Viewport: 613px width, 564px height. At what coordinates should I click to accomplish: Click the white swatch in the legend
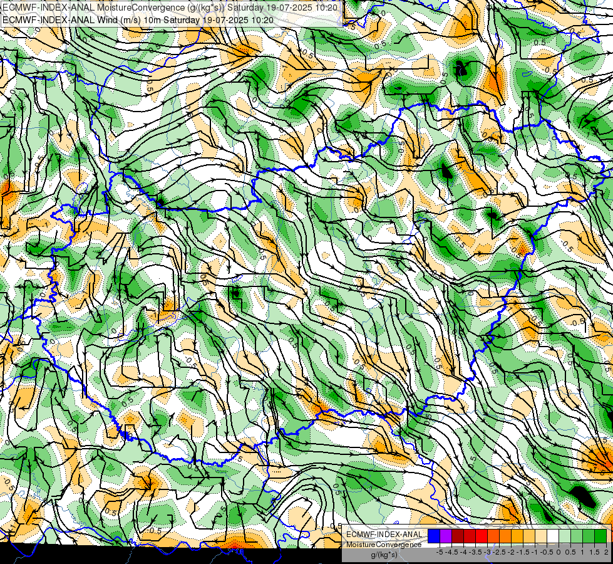(x=553, y=536)
